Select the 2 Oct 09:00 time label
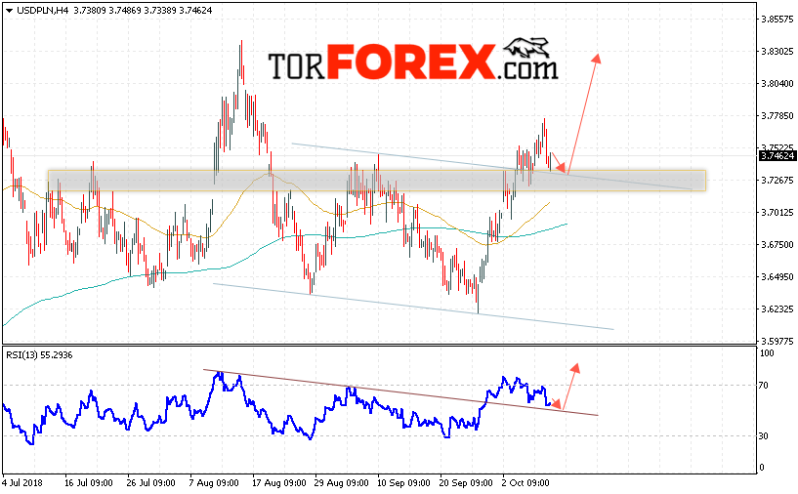This screenshot has width=798, height=494. point(525,482)
